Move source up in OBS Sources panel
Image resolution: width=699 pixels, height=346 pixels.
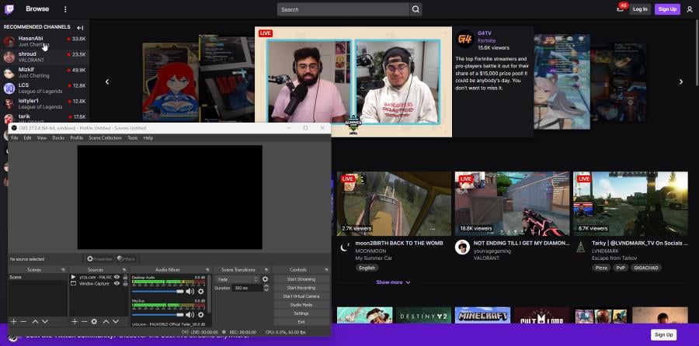(106, 321)
